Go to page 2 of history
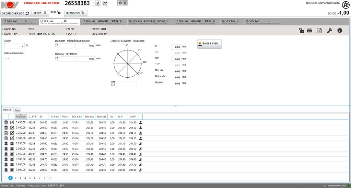The image size is (351, 188). pyautogui.click(x=15, y=178)
